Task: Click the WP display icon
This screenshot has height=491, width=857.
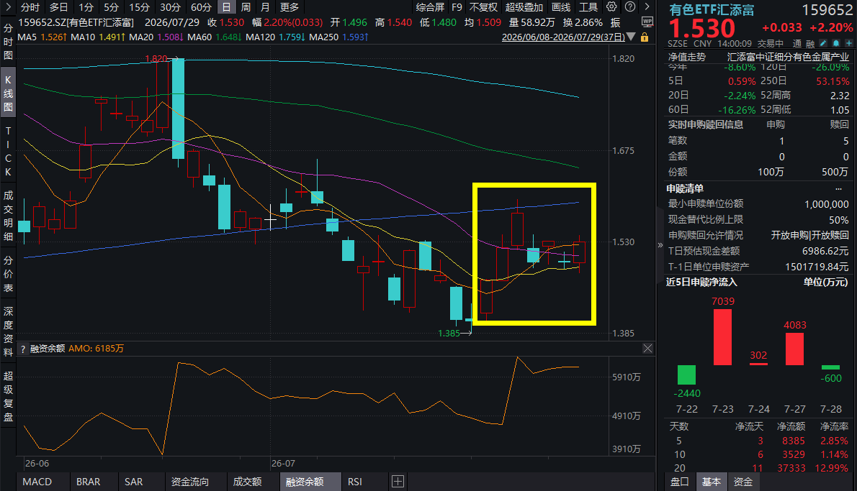Action: coord(647,22)
